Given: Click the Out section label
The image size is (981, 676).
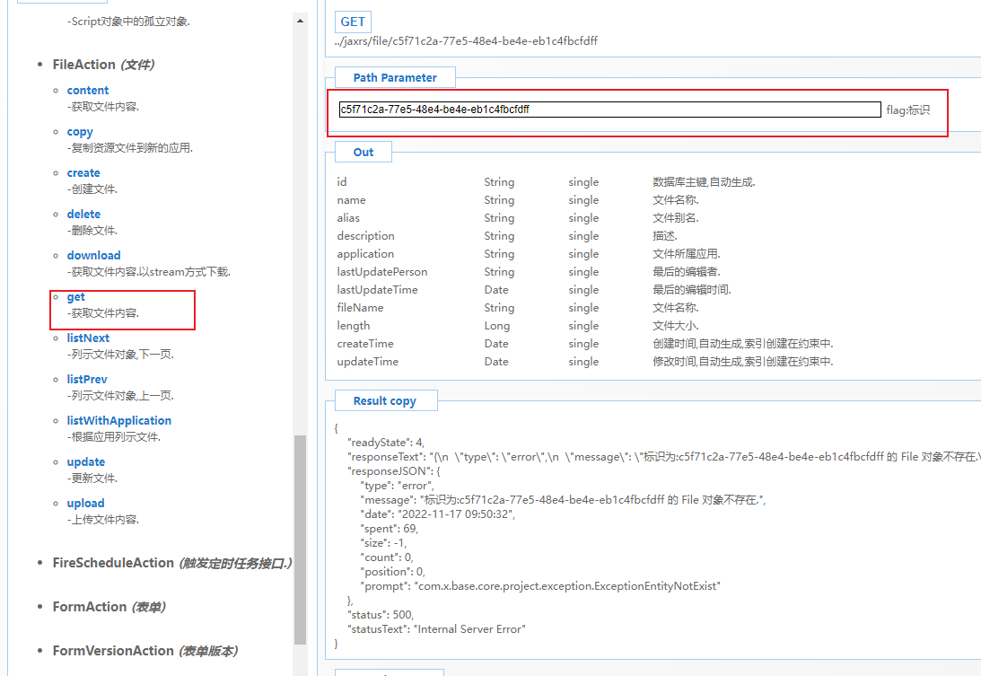Looking at the screenshot, I should pyautogui.click(x=363, y=152).
